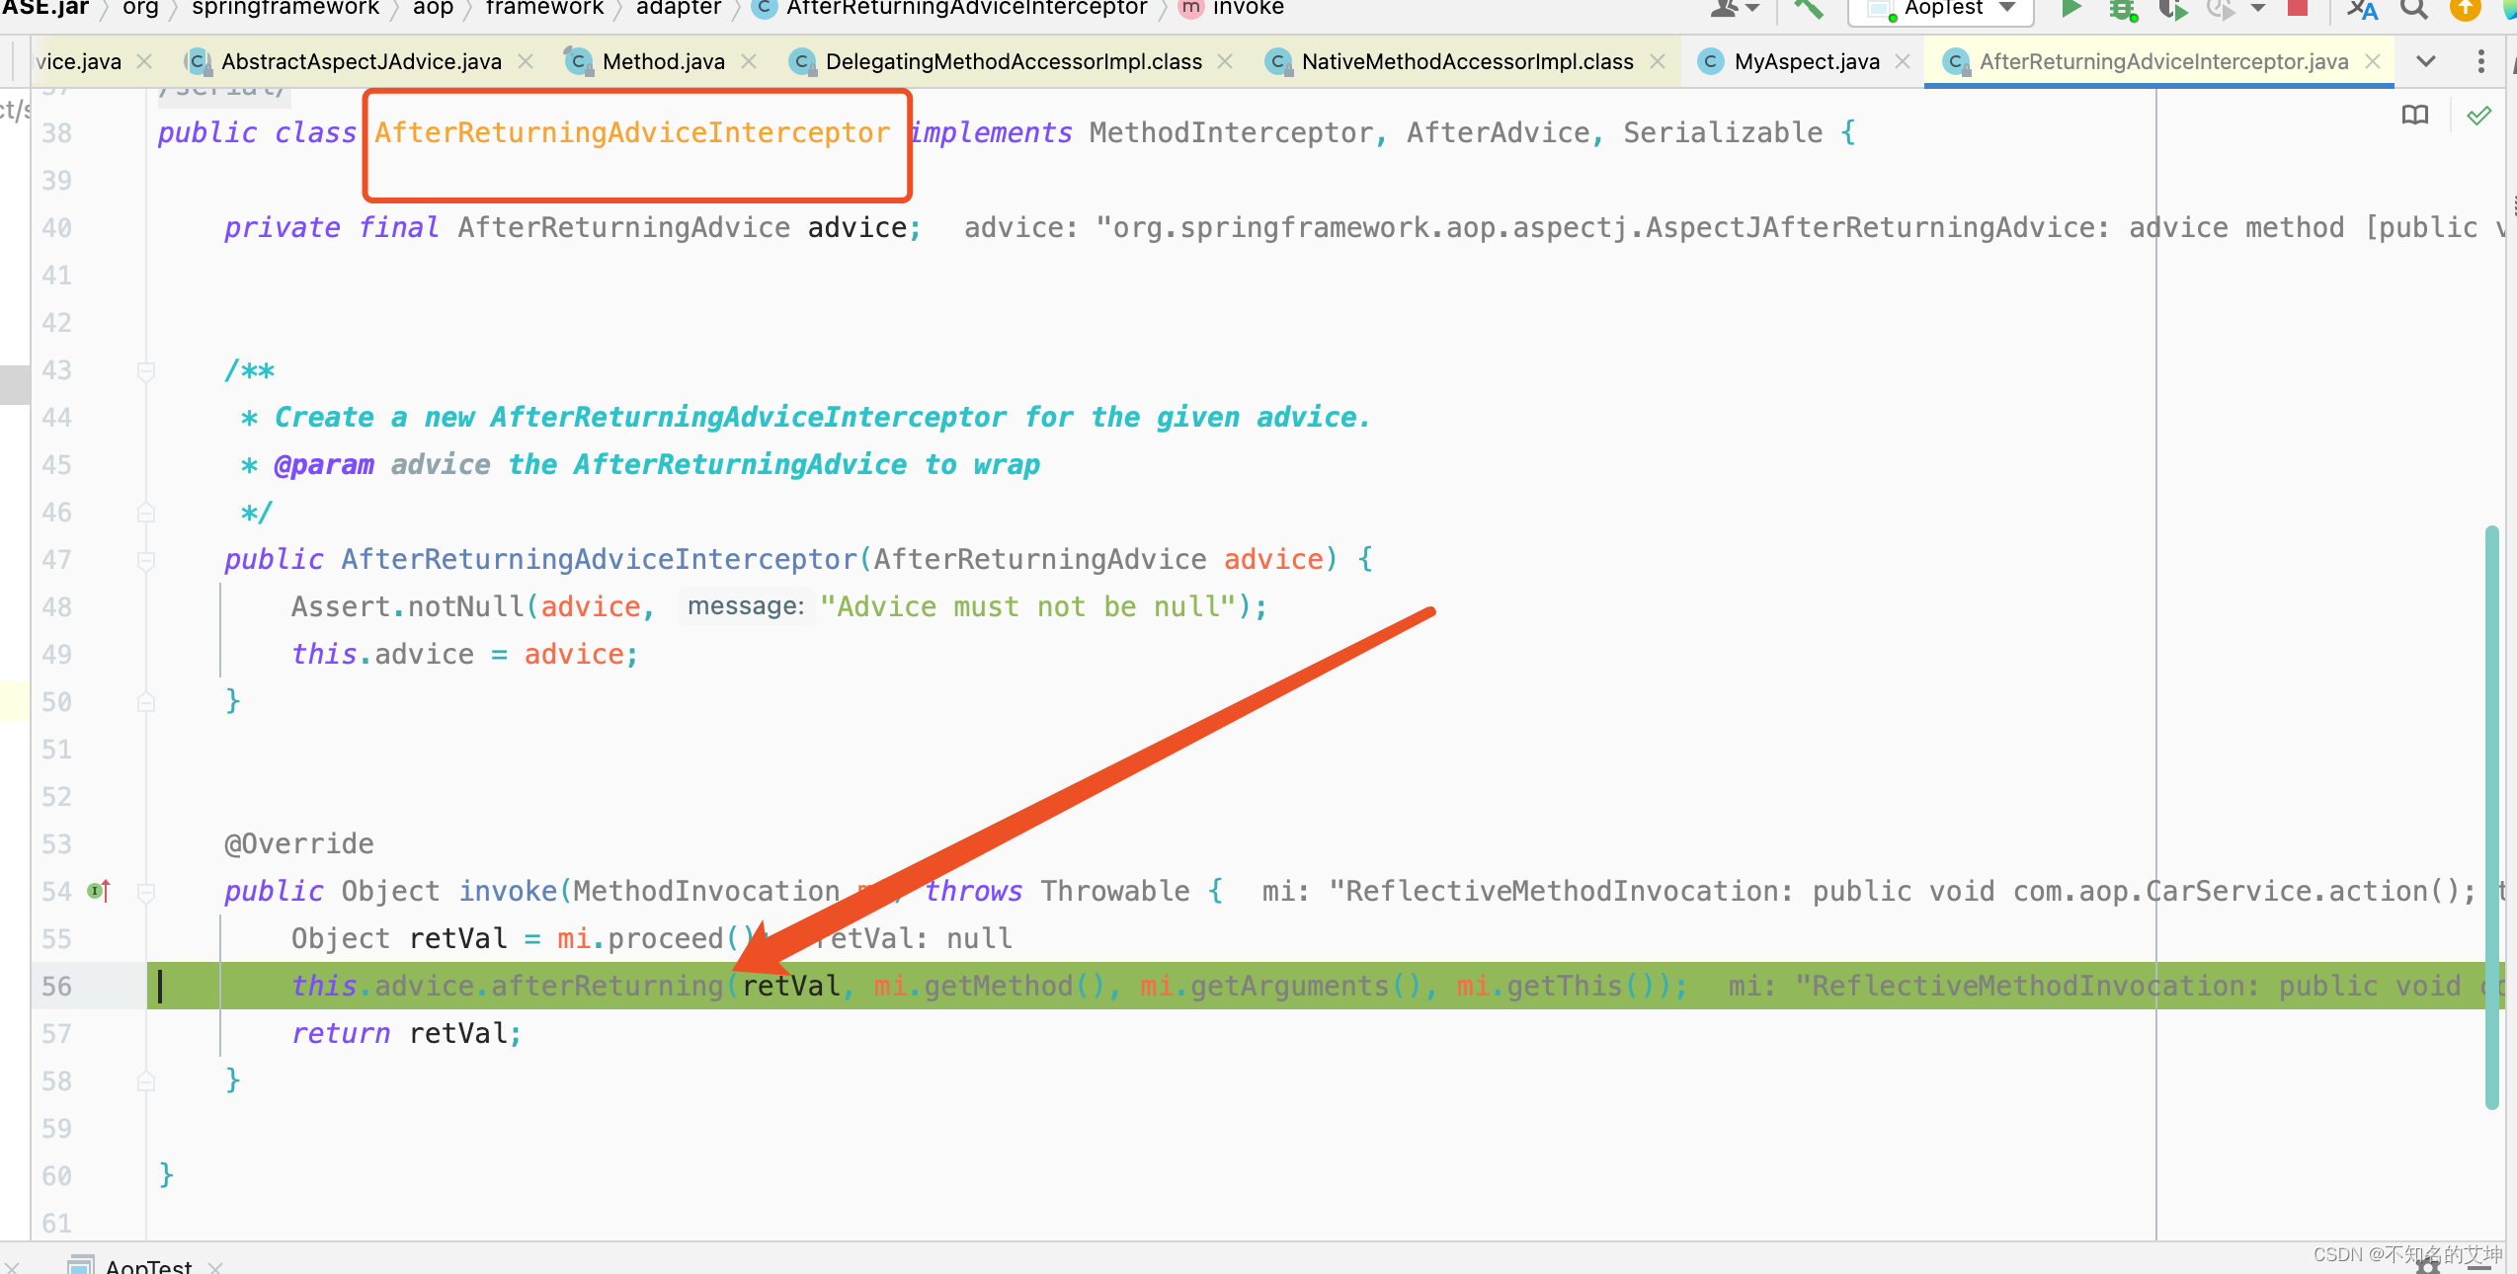
Task: Click 'afterReturning' call on the highlighted line
Action: pyautogui.click(x=607, y=987)
